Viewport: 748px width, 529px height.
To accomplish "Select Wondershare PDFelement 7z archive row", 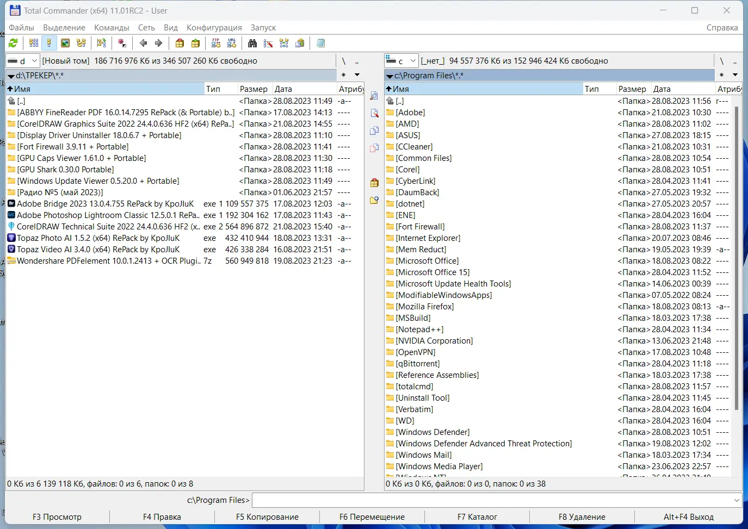I will point(185,261).
